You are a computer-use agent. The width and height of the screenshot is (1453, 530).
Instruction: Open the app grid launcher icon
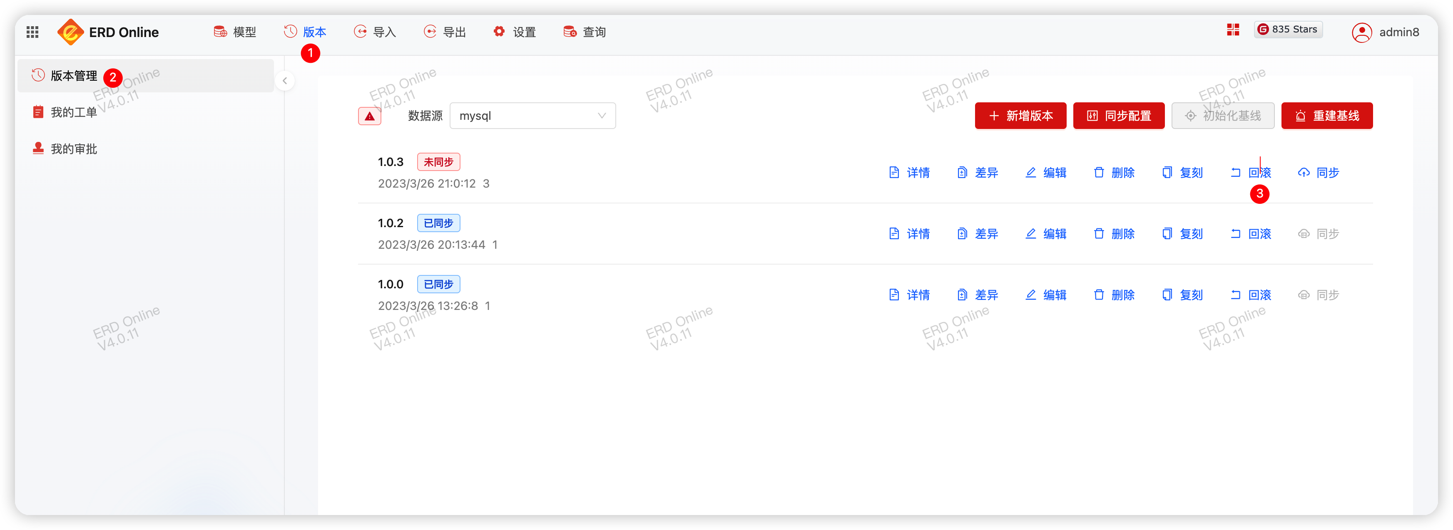[33, 32]
